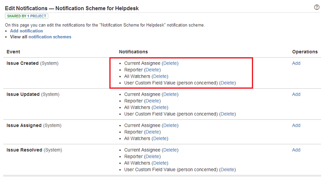Delete Reporter from Issue Created
This screenshot has height=177, width=326.
click(152, 70)
